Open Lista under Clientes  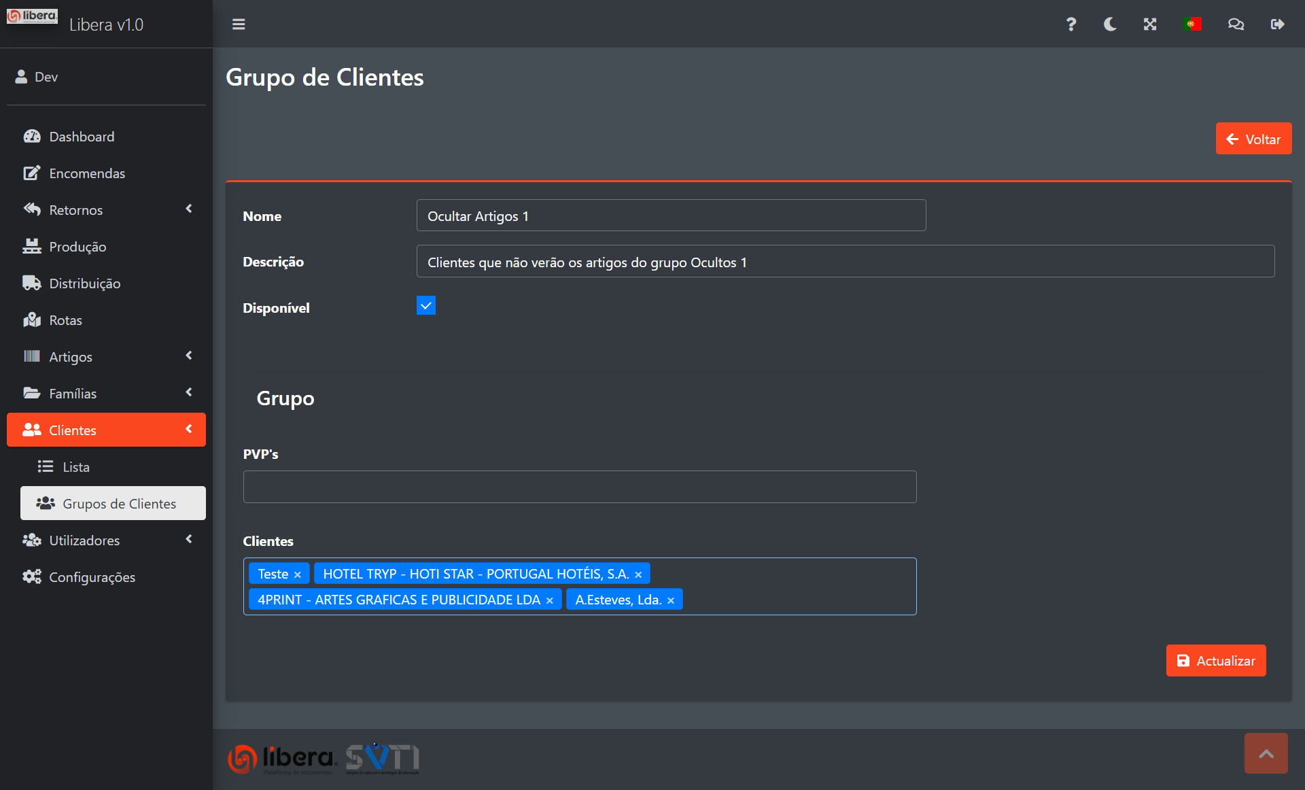pos(76,467)
